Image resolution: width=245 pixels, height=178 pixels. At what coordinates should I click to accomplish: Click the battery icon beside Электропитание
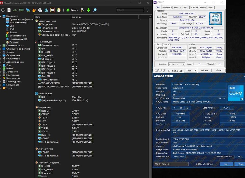(7, 36)
